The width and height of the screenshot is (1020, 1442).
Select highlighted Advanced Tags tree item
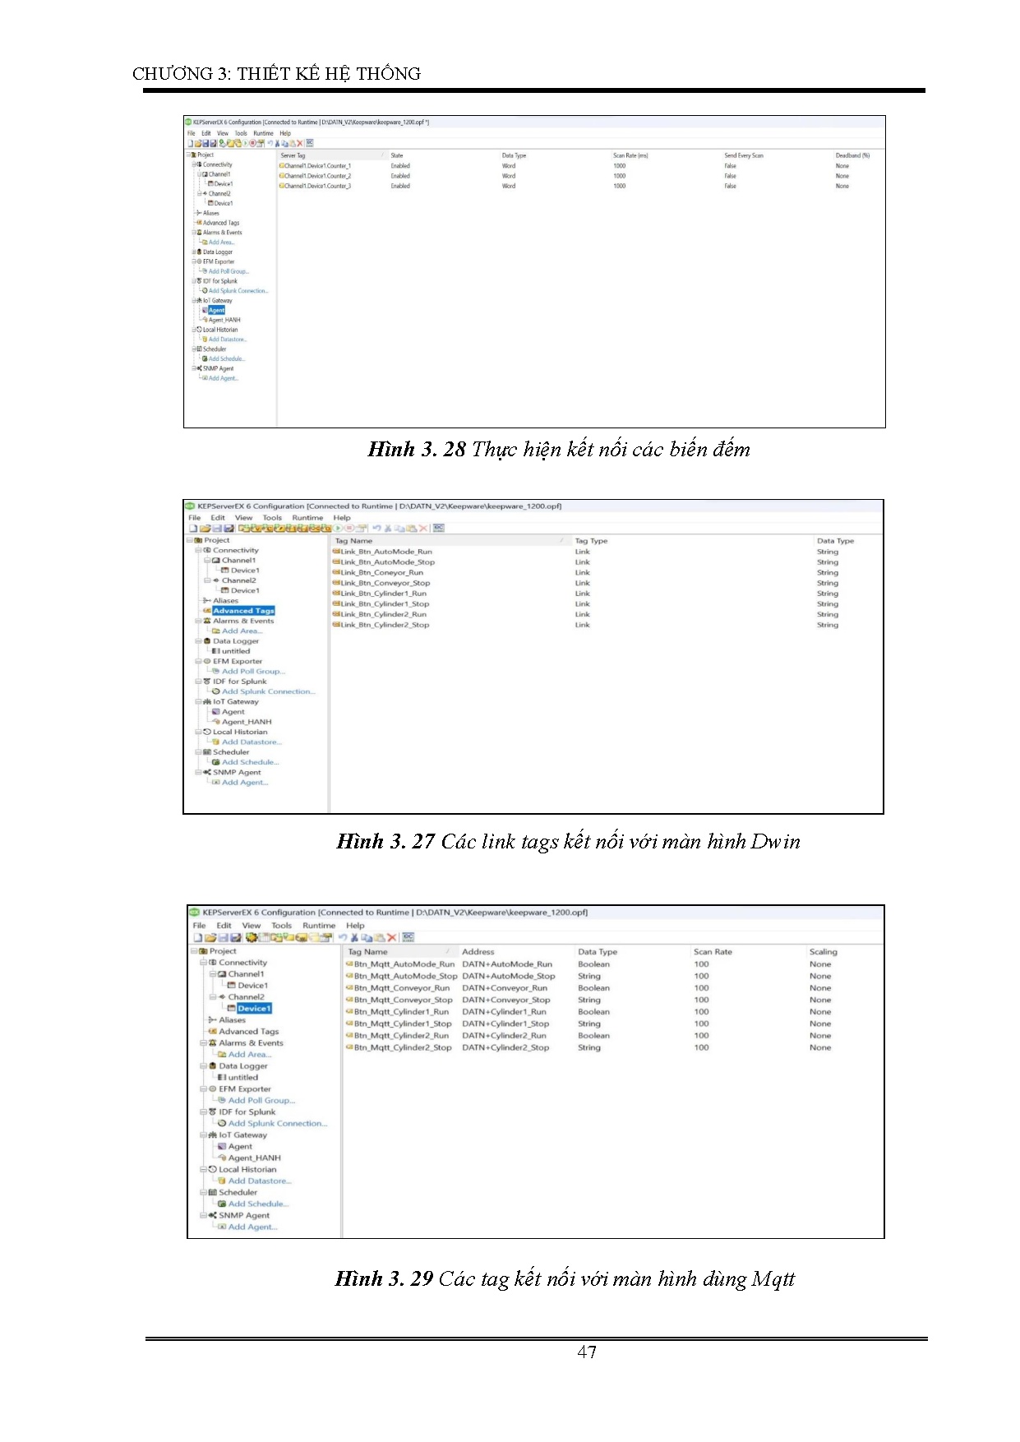coord(243,611)
